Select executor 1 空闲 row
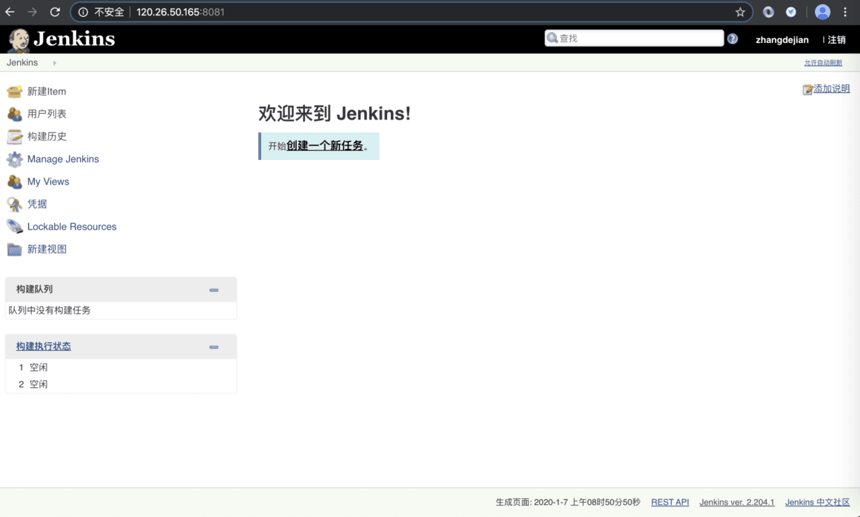 (121, 368)
